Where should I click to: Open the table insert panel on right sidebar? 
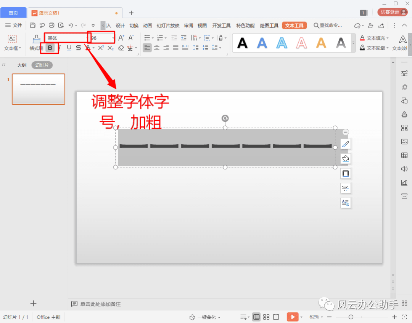tap(404, 155)
